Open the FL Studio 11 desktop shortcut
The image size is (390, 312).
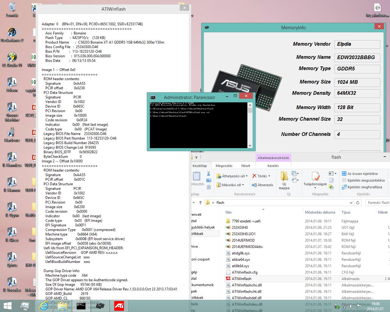(12, 60)
